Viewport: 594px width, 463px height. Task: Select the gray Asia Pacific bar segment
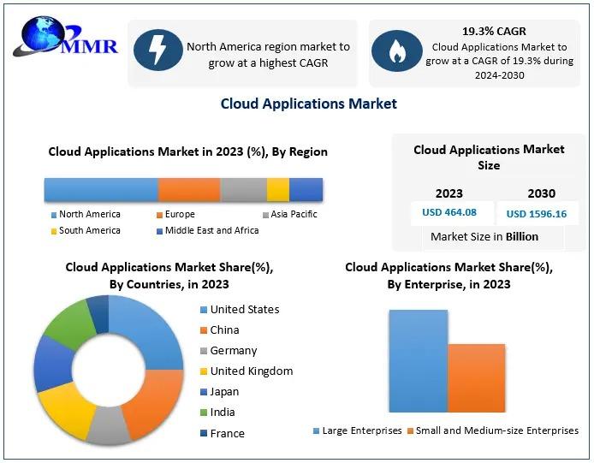tap(244, 189)
